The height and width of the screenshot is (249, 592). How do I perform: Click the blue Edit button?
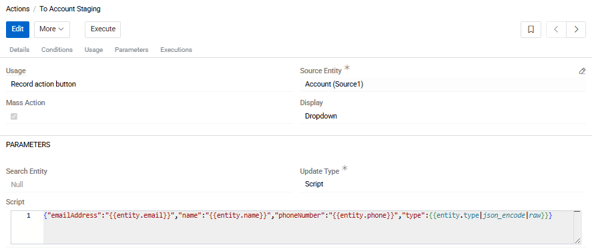pos(18,29)
